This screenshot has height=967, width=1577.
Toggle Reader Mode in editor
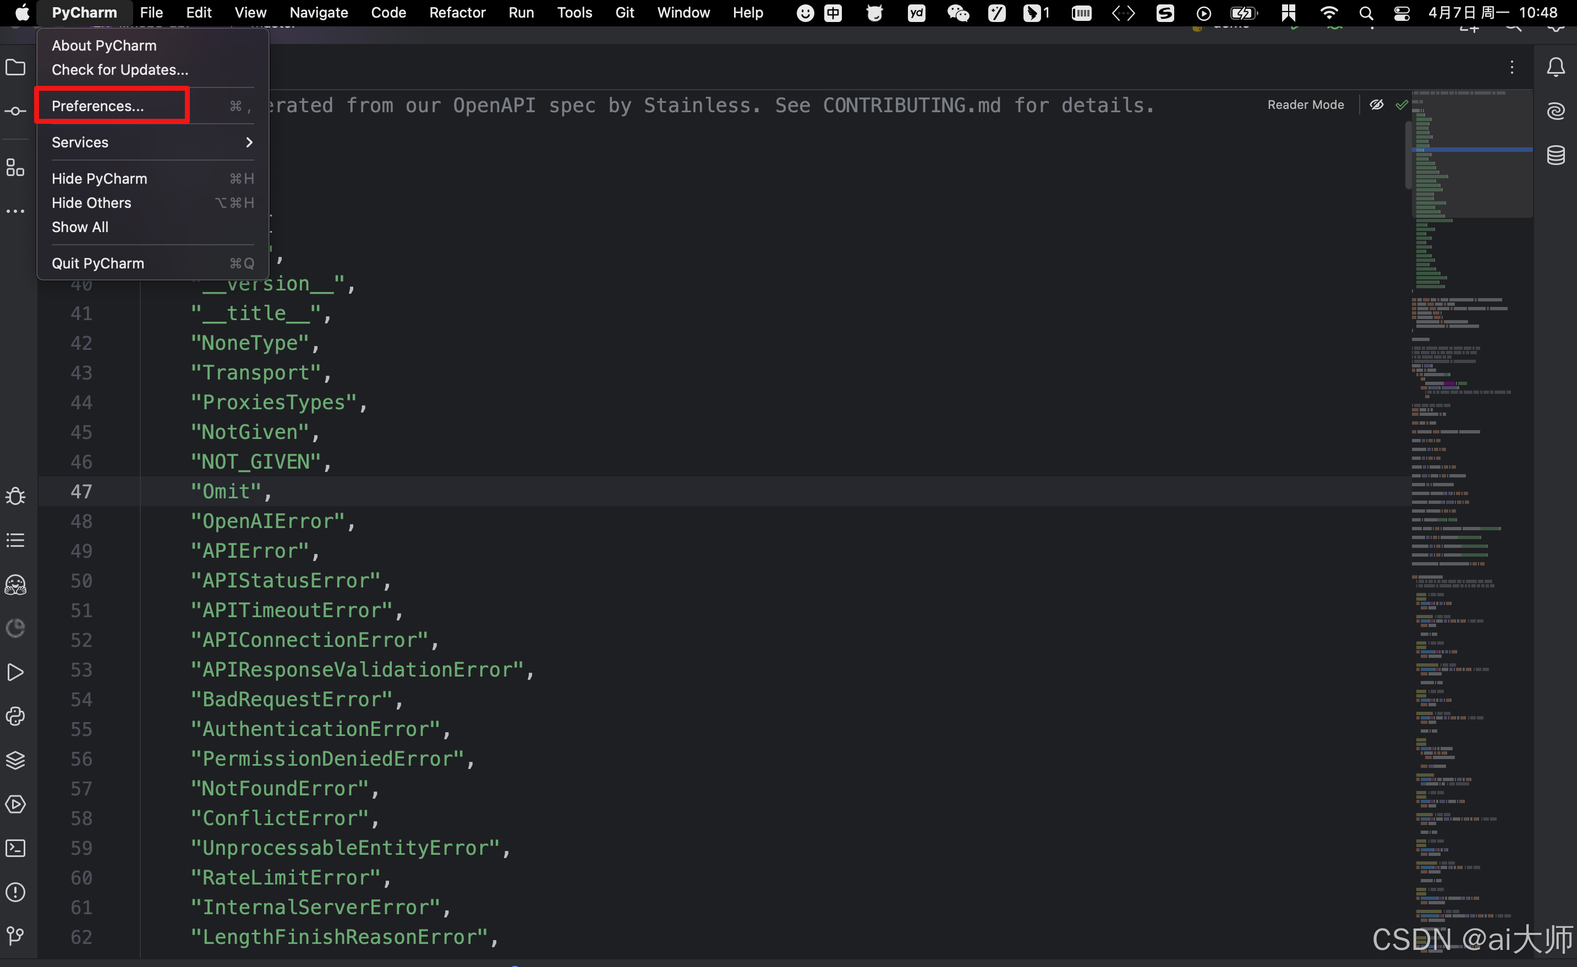point(1305,105)
